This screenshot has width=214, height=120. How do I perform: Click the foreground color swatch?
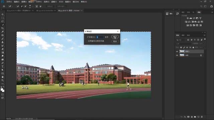tap(2, 90)
